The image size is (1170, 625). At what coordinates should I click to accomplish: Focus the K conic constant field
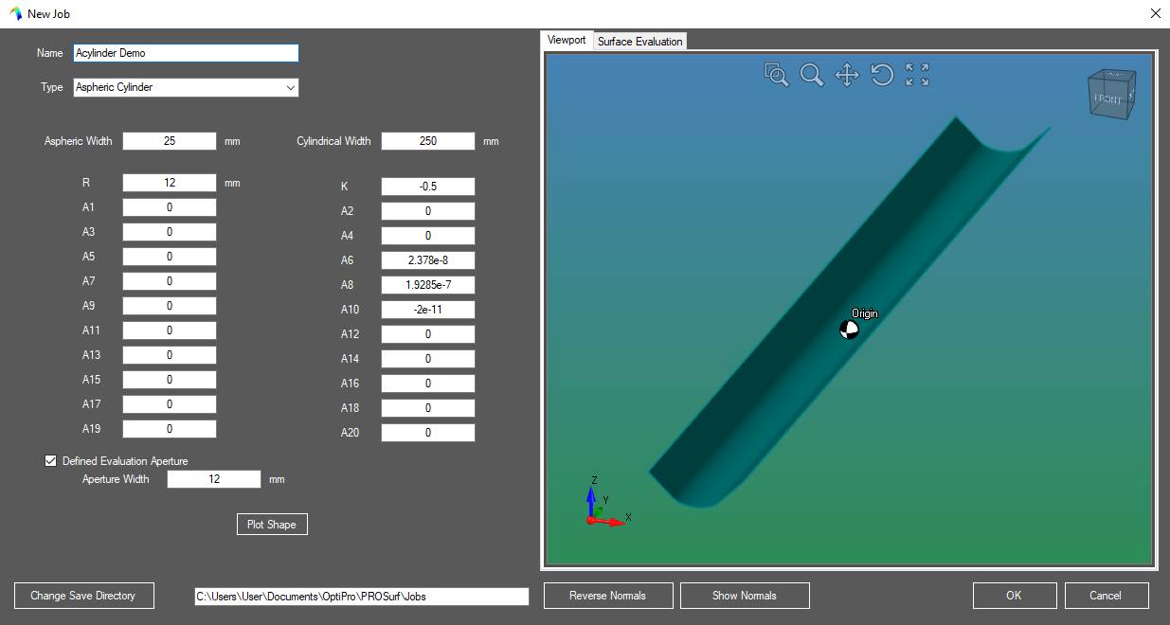pos(427,187)
